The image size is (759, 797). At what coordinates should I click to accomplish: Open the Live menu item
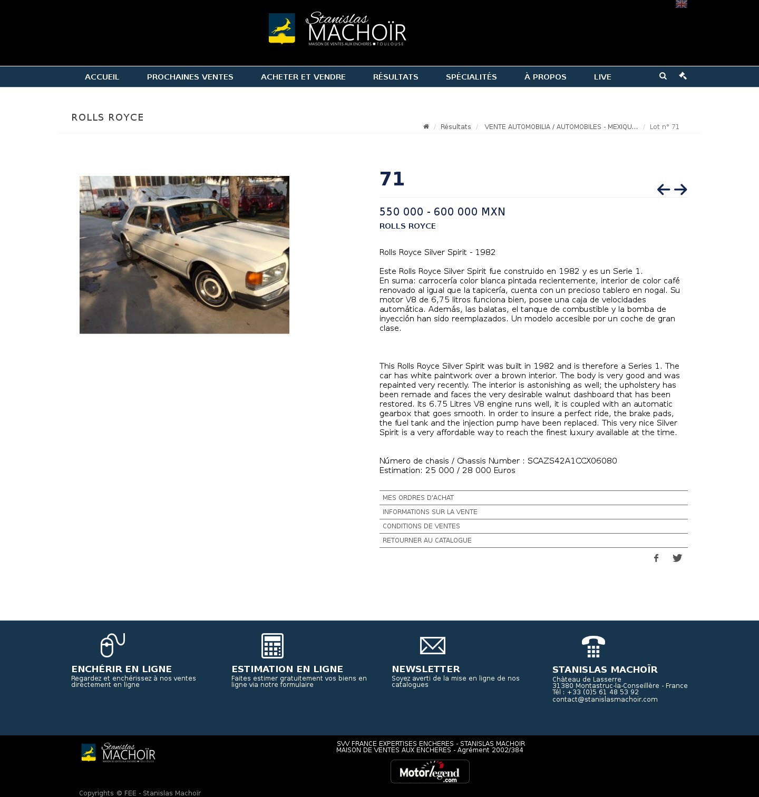point(602,77)
